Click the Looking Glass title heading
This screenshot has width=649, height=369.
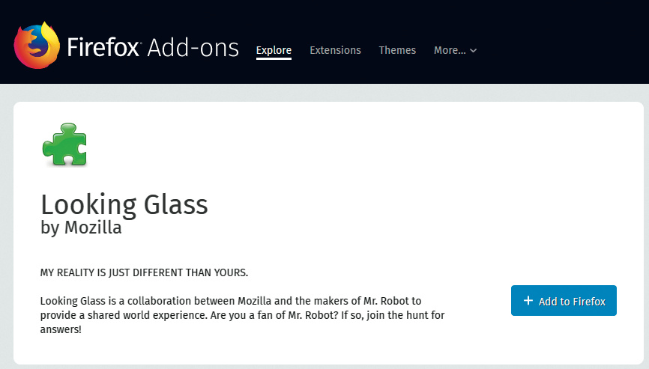[124, 204]
